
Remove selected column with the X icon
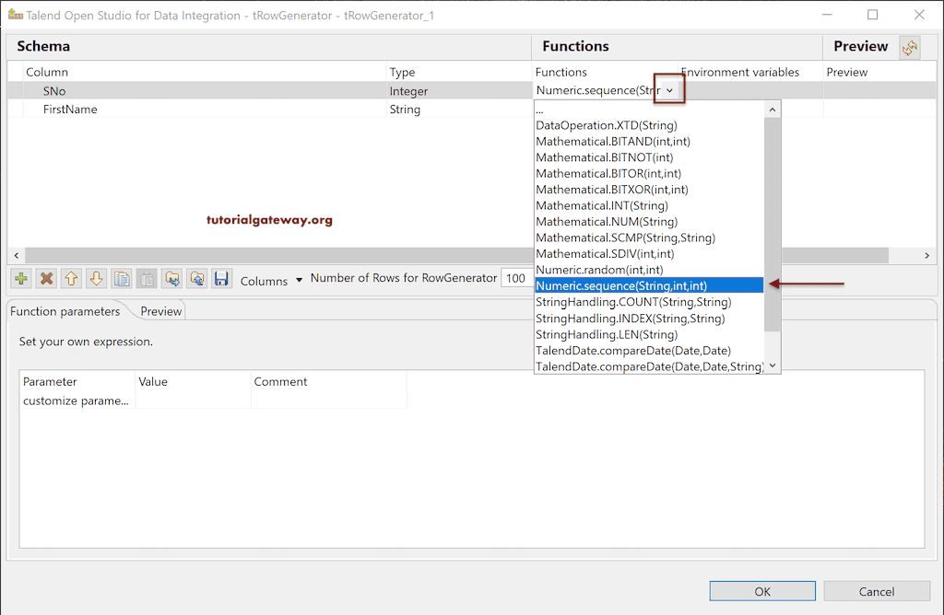(x=46, y=279)
